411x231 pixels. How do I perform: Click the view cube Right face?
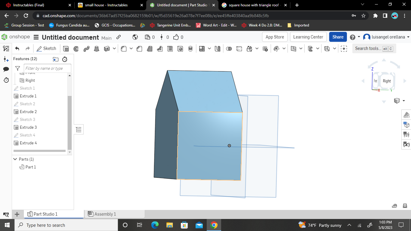click(387, 81)
